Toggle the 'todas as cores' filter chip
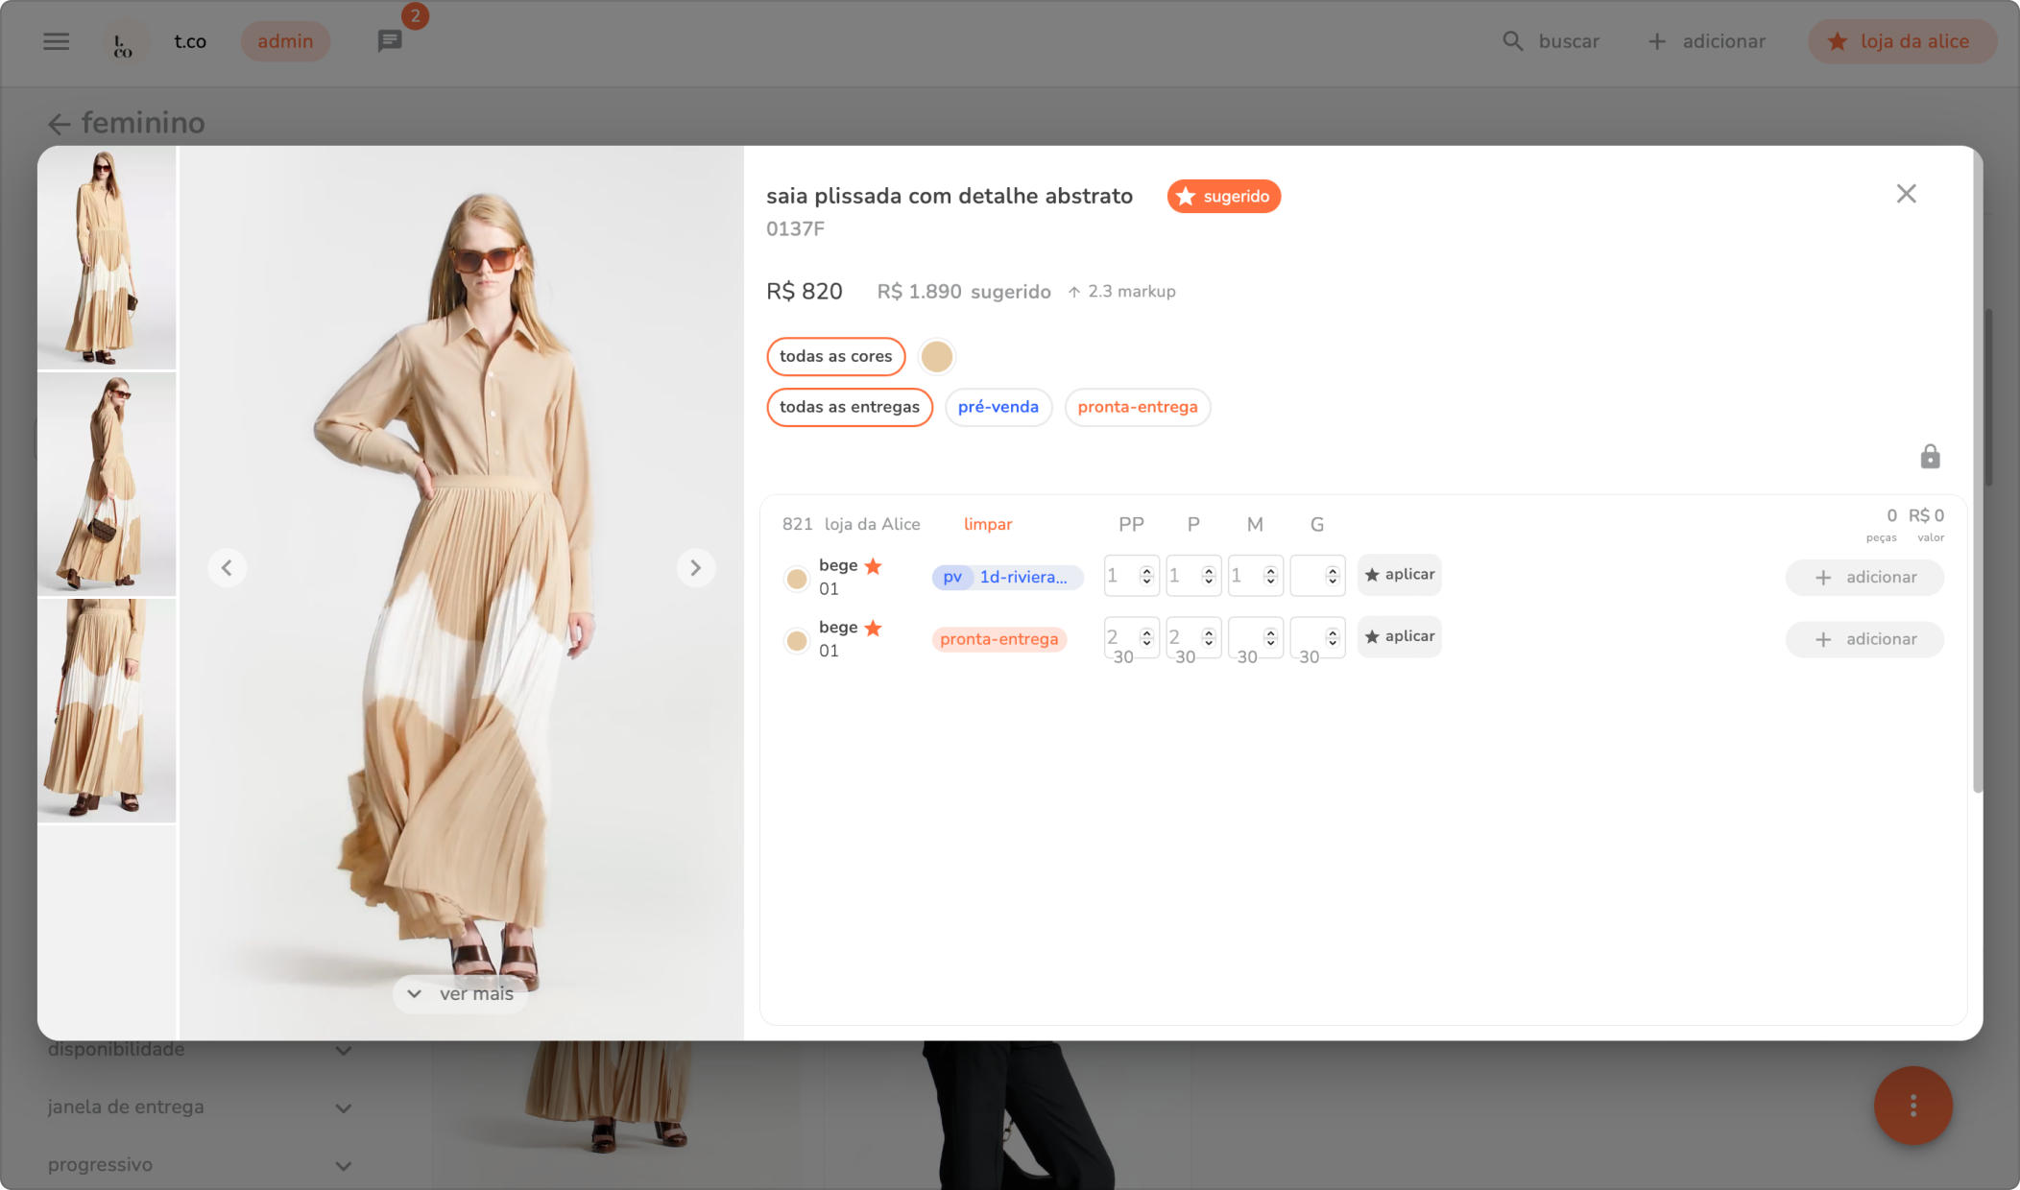The width and height of the screenshot is (2020, 1190). [x=835, y=356]
